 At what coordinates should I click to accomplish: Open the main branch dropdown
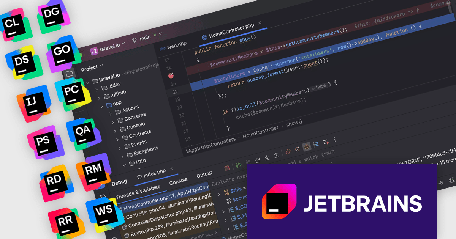coord(147,37)
